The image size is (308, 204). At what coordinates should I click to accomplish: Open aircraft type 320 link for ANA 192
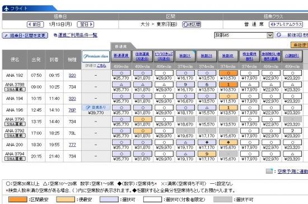[x=72, y=76]
